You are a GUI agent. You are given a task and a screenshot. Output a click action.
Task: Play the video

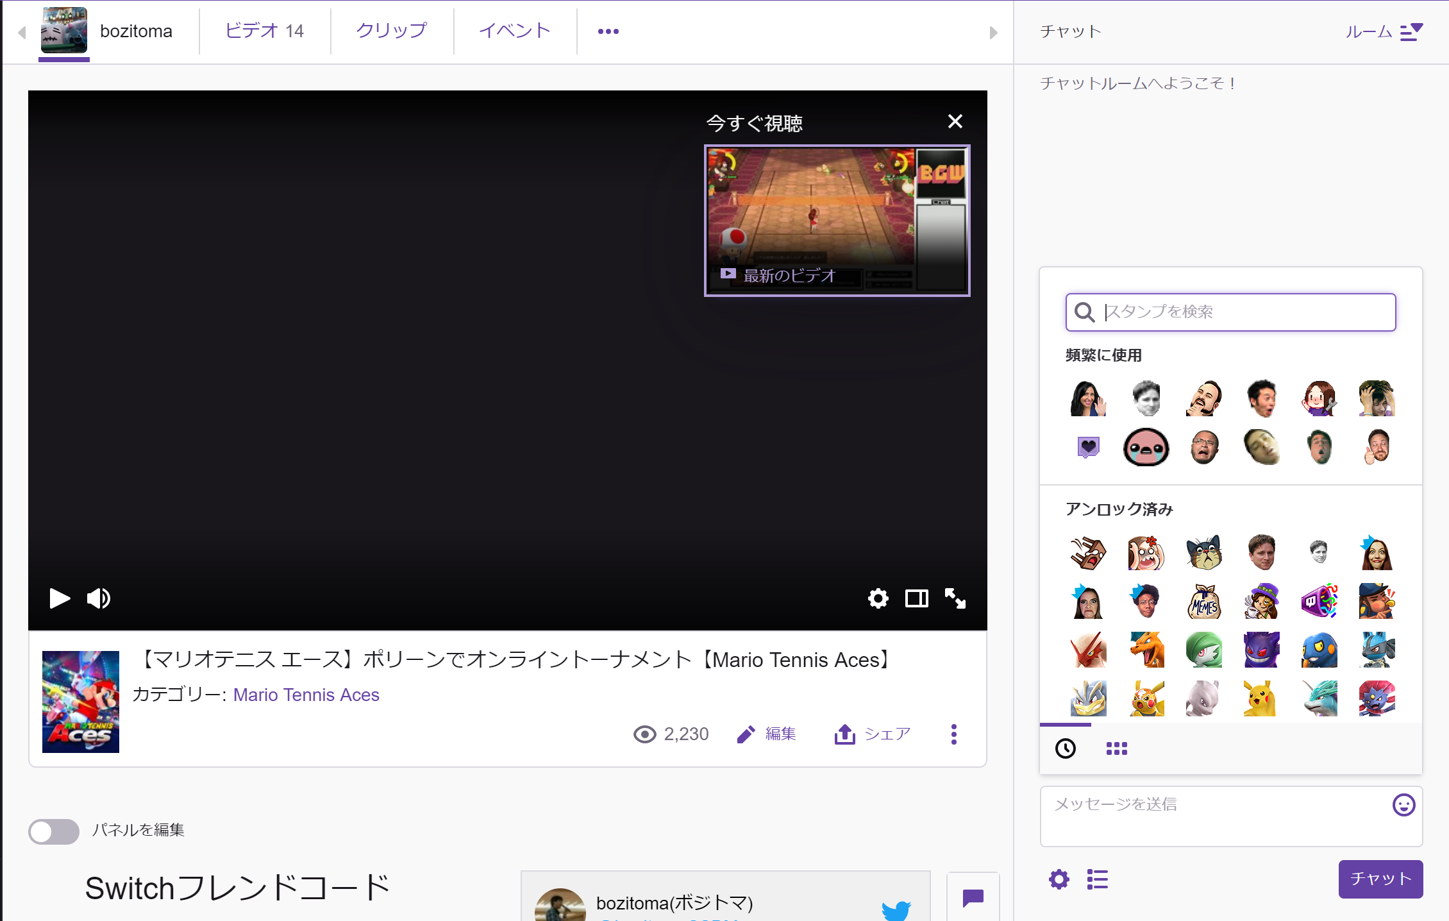(60, 598)
